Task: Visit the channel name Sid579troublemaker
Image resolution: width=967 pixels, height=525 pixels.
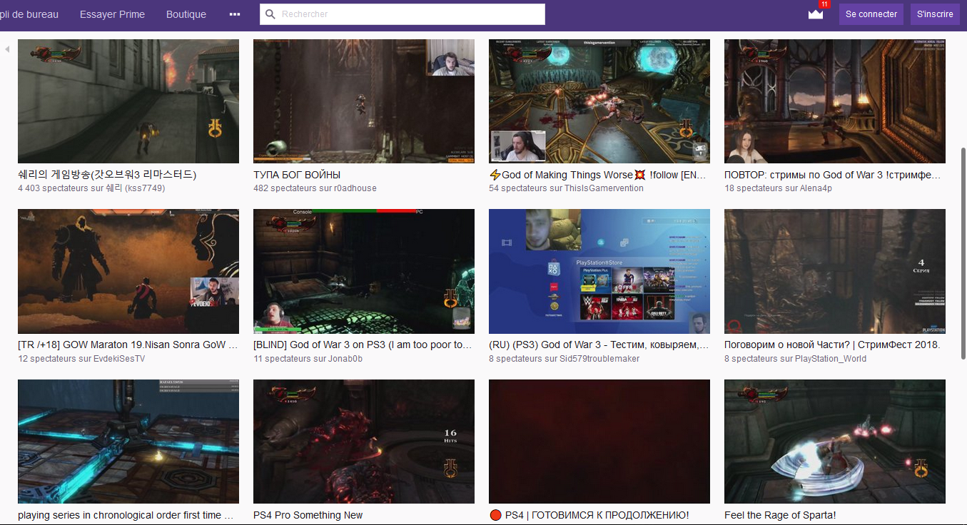Action: (599, 359)
